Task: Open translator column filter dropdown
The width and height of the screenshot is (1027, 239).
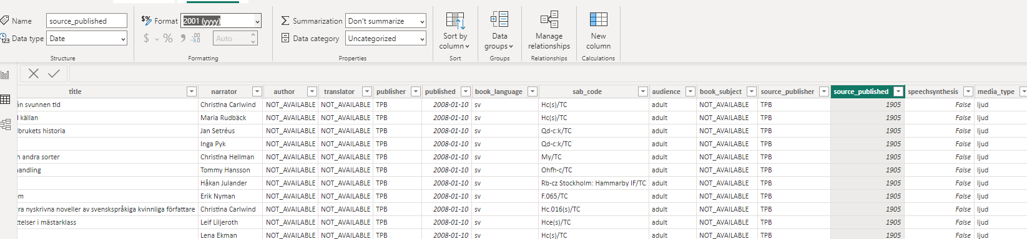Action: pyautogui.click(x=367, y=91)
